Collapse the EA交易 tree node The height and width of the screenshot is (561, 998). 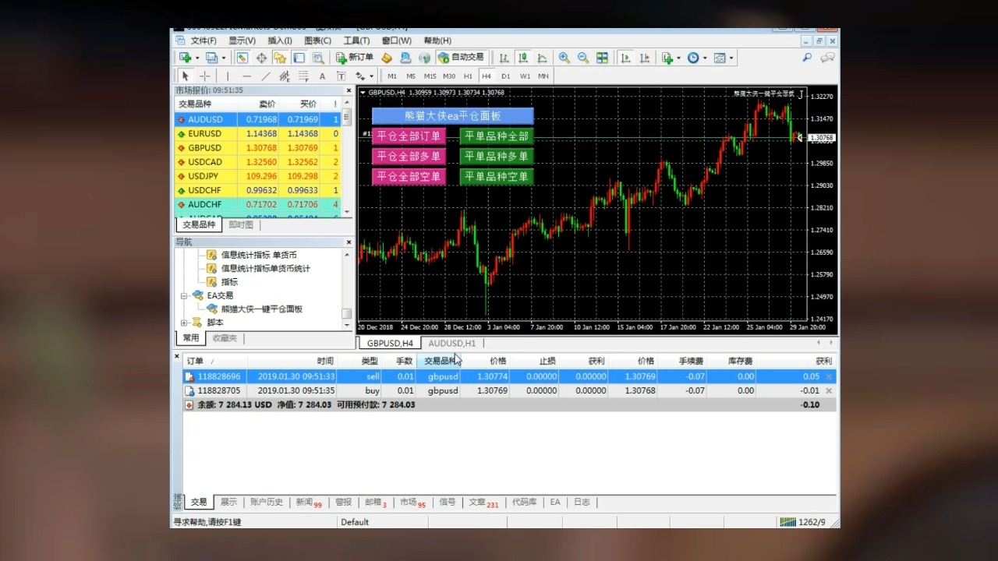tap(184, 296)
